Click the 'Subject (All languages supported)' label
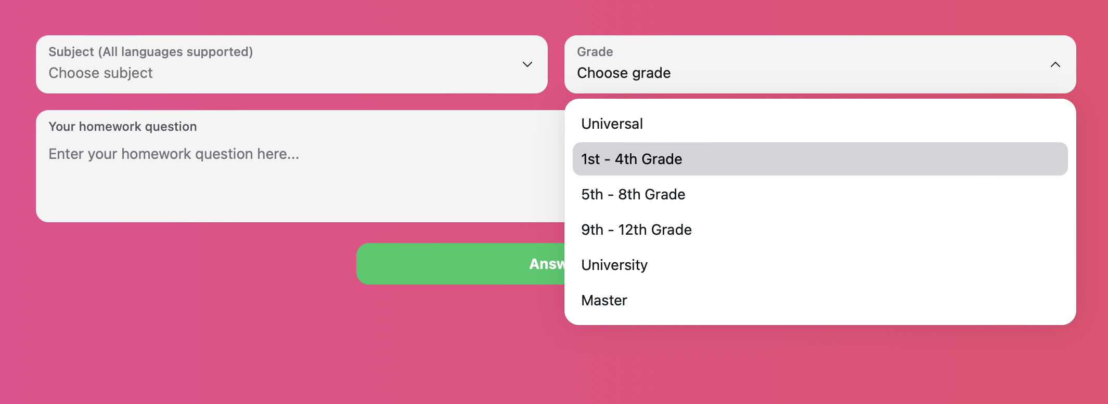The image size is (1108, 404). pyautogui.click(x=150, y=52)
